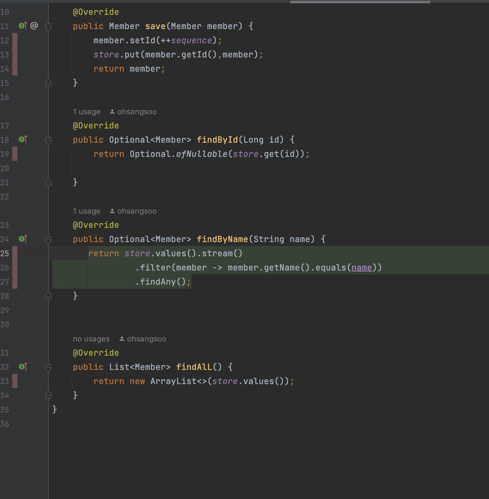
Task: Click the fold end marker on line 15
Action: click(x=48, y=83)
